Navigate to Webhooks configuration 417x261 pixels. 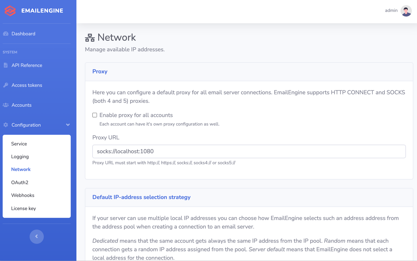click(23, 195)
